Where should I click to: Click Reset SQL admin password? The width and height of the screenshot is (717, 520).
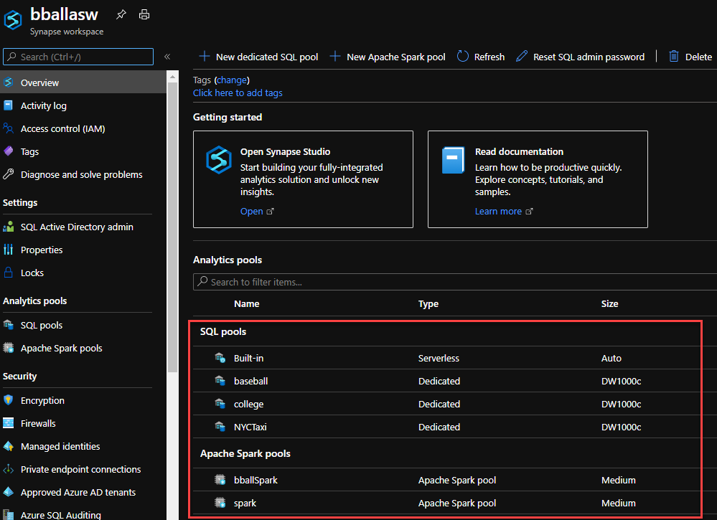point(580,57)
